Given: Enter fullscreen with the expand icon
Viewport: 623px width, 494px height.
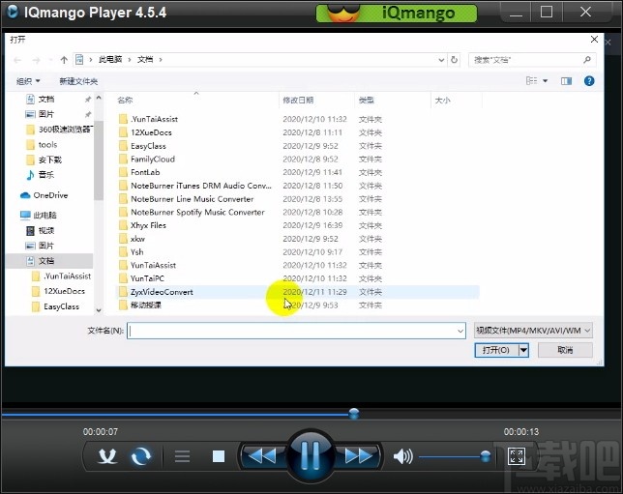Looking at the screenshot, I should [x=517, y=456].
